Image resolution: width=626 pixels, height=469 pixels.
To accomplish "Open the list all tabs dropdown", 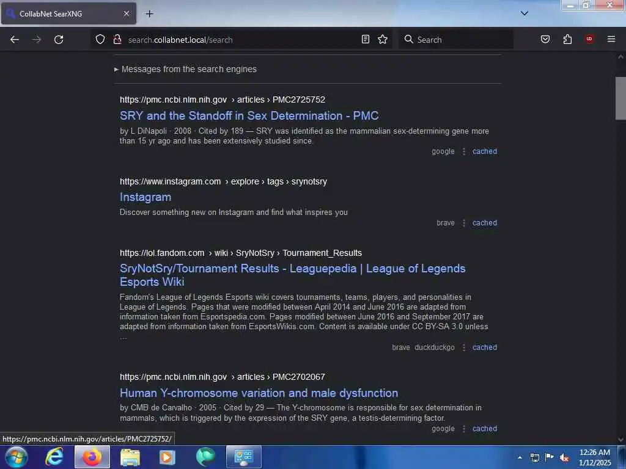I will pyautogui.click(x=525, y=13).
